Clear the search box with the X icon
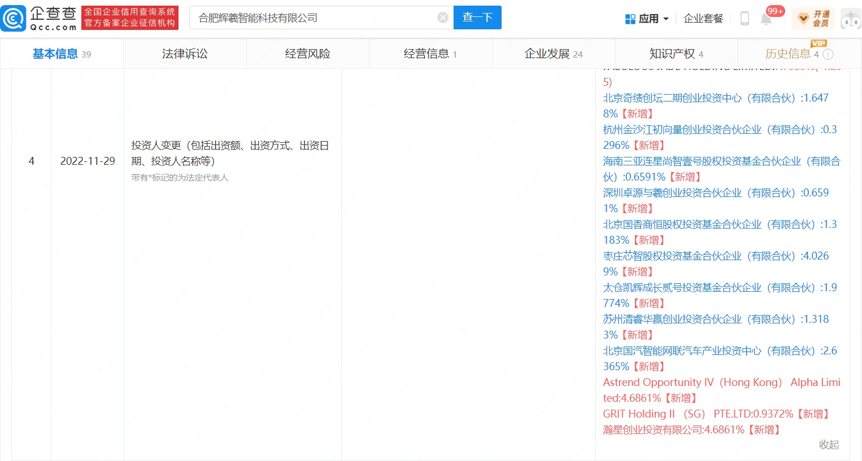 pyautogui.click(x=443, y=18)
